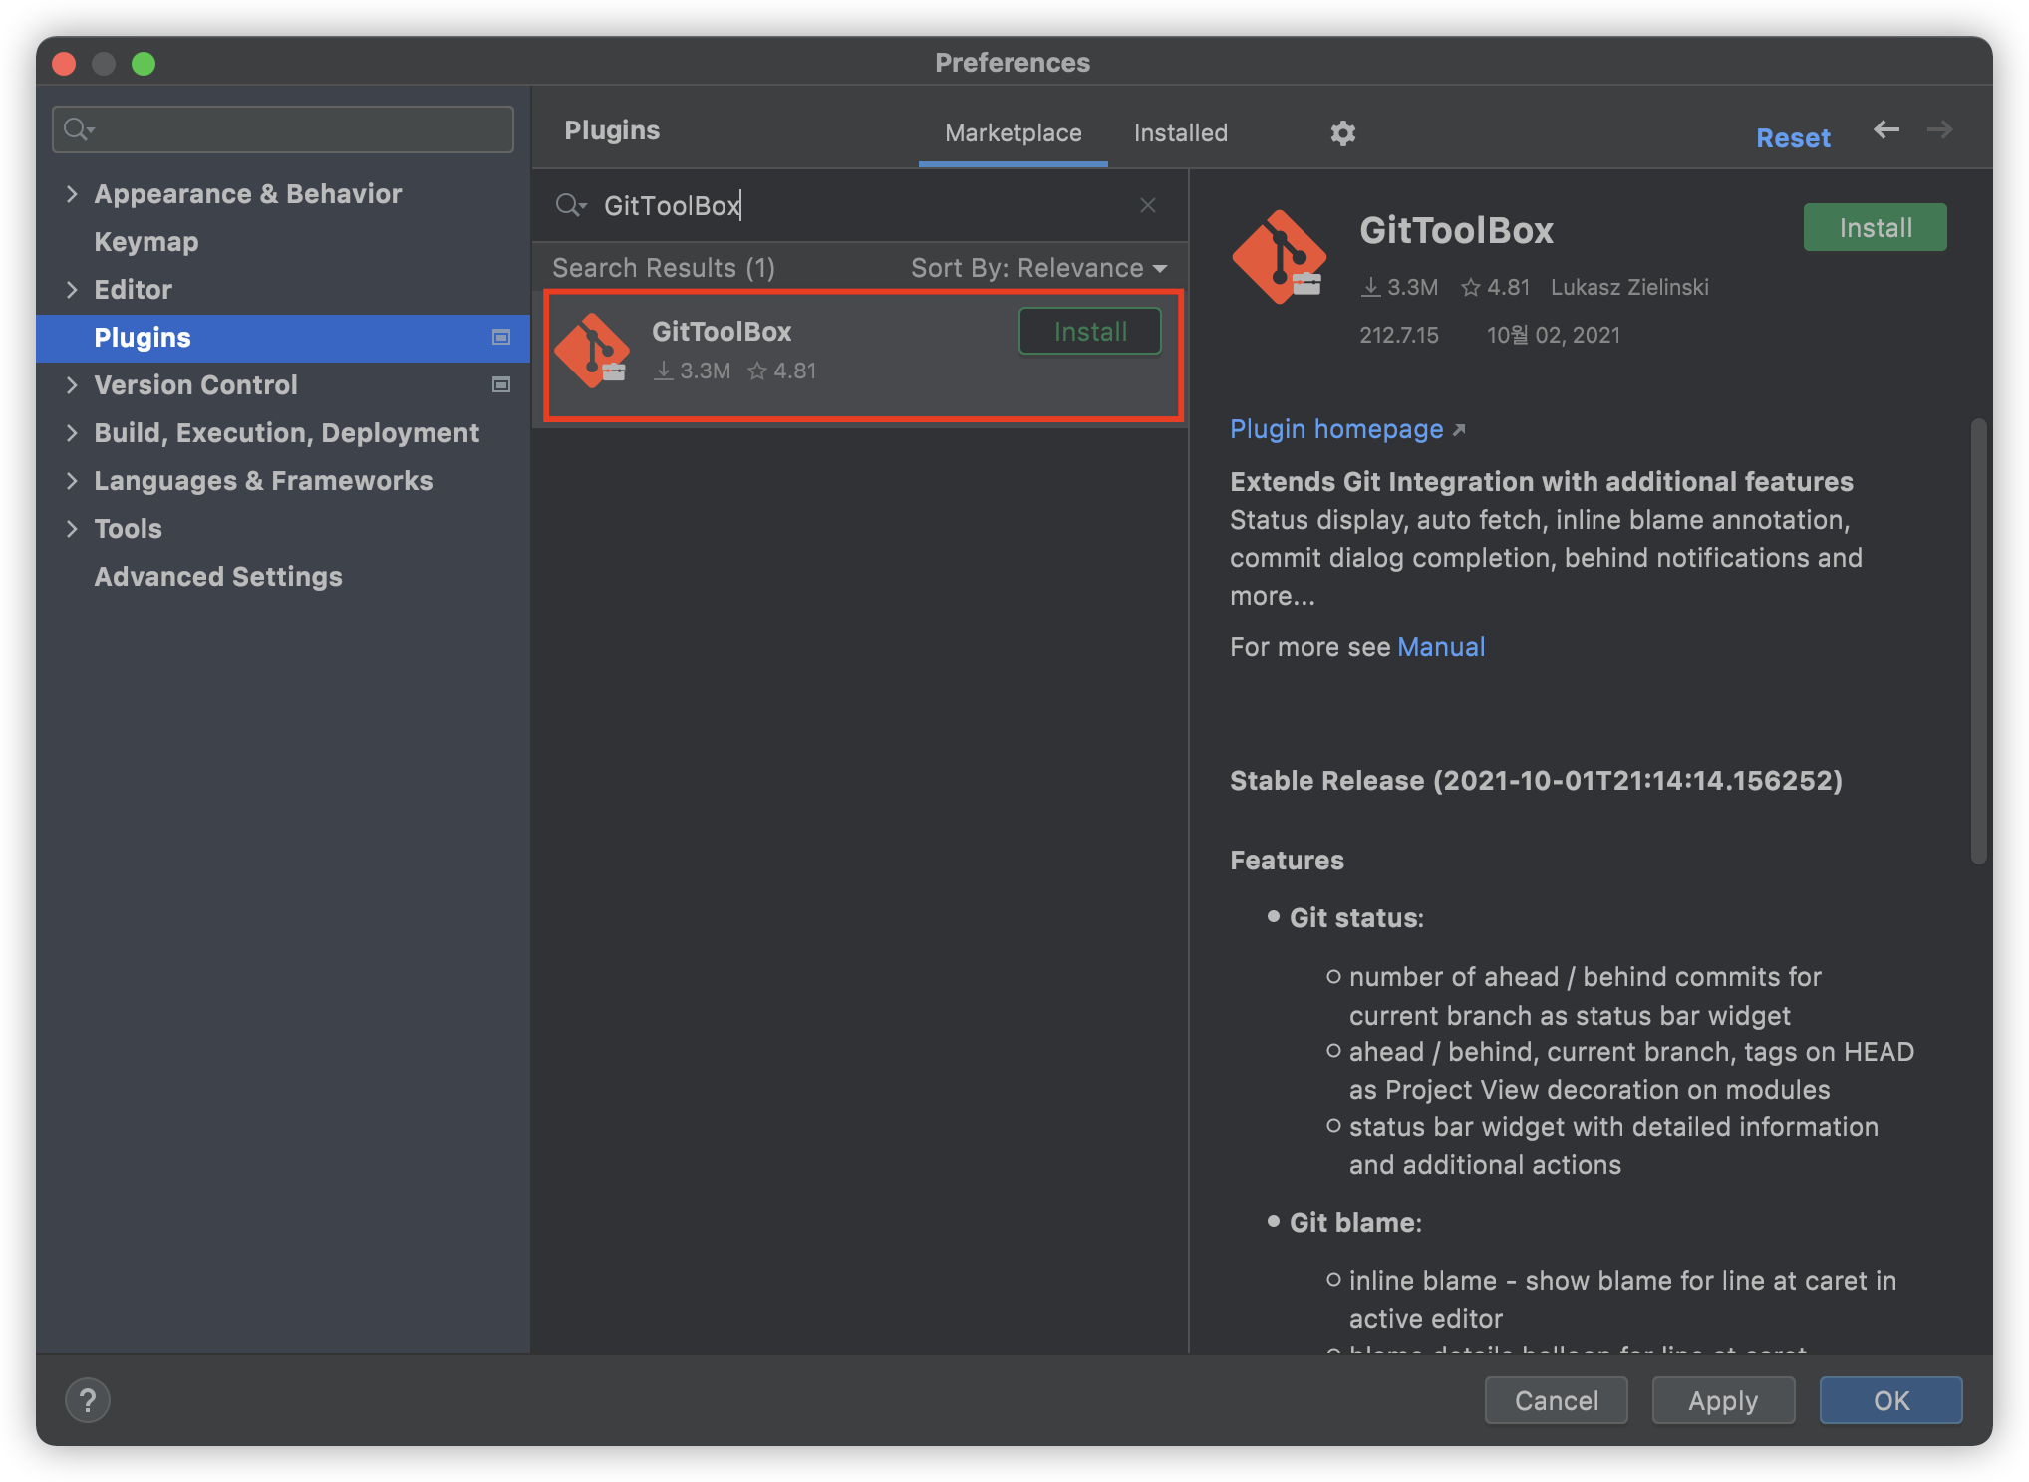Click the 3.3M downloads in search result
Viewport: 2029px width, 1482px height.
[x=693, y=371]
